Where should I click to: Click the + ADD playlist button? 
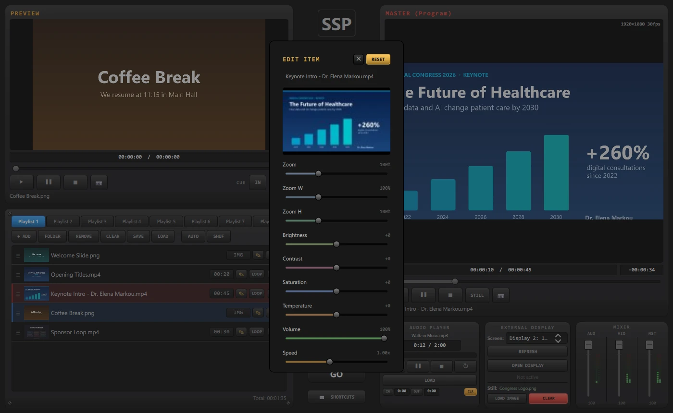(24, 236)
